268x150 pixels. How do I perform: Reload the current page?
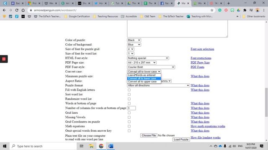(x=17, y=10)
